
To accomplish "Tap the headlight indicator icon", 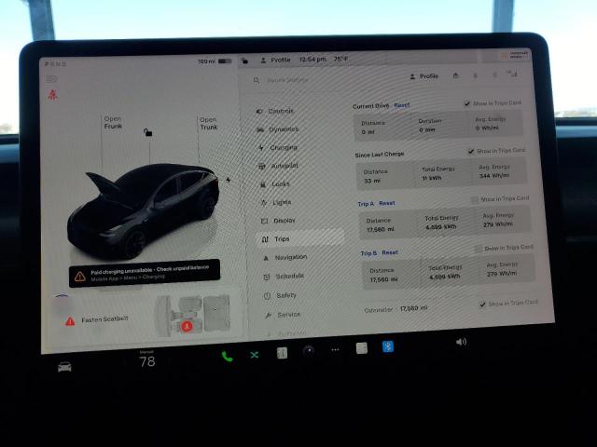I will [x=51, y=79].
